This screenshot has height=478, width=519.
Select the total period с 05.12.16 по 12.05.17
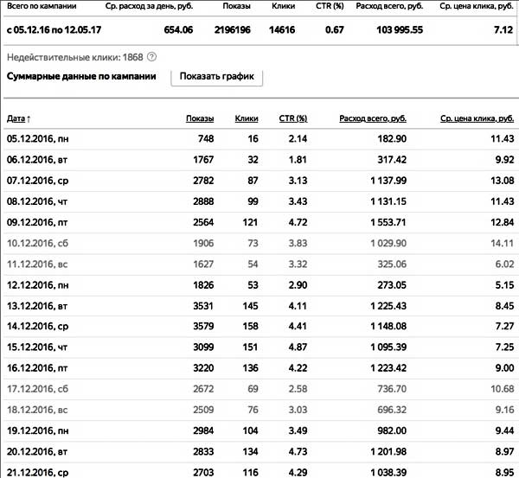coord(54,29)
